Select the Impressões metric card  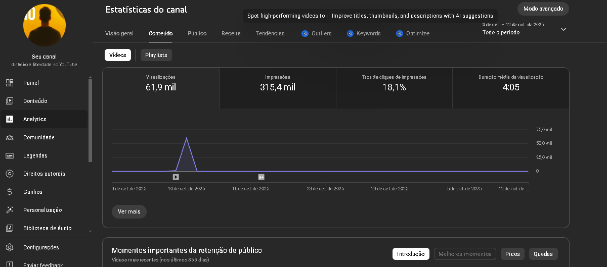tap(278, 88)
